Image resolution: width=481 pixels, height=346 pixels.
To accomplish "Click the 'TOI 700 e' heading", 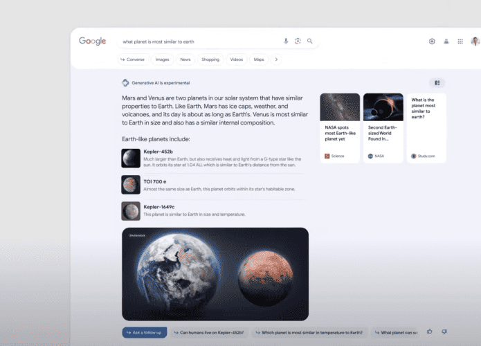I will 155,181.
